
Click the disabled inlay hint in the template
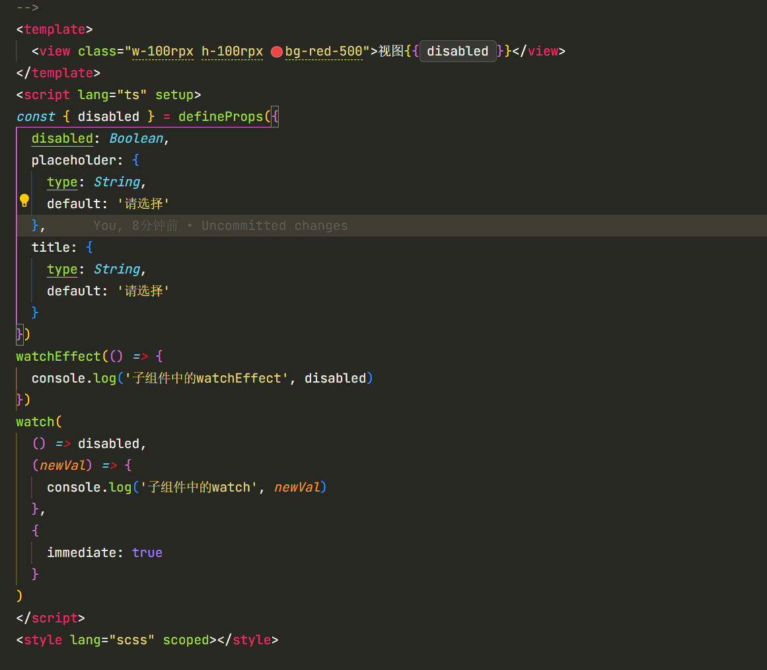coord(457,52)
